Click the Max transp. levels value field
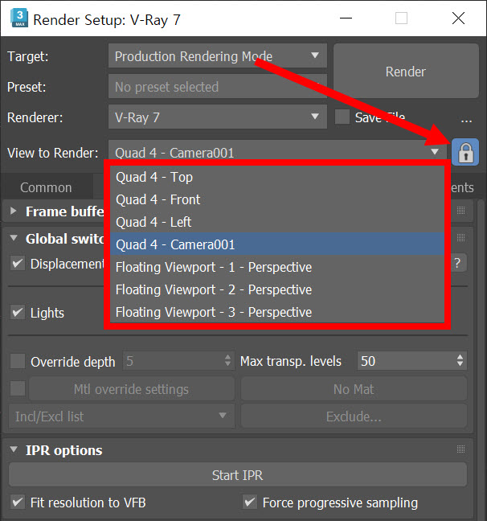The height and width of the screenshot is (521, 487). tap(405, 361)
